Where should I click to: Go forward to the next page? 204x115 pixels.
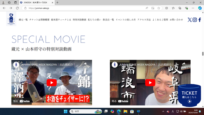coord(11,8)
